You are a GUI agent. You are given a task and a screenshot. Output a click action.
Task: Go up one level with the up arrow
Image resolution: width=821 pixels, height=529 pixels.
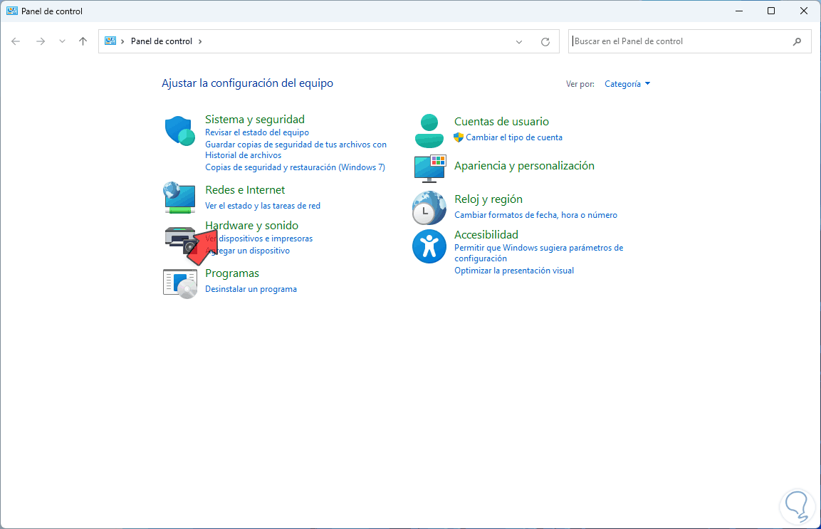pyautogui.click(x=83, y=41)
